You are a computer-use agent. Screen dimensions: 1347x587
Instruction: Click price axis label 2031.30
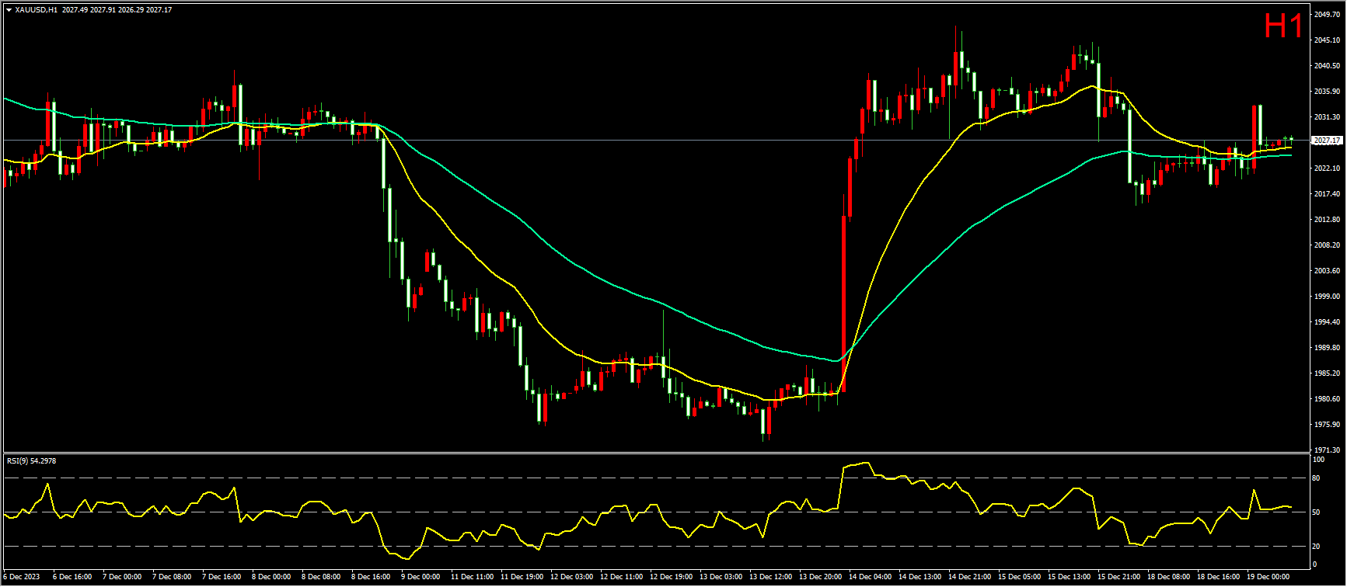tap(1328, 117)
